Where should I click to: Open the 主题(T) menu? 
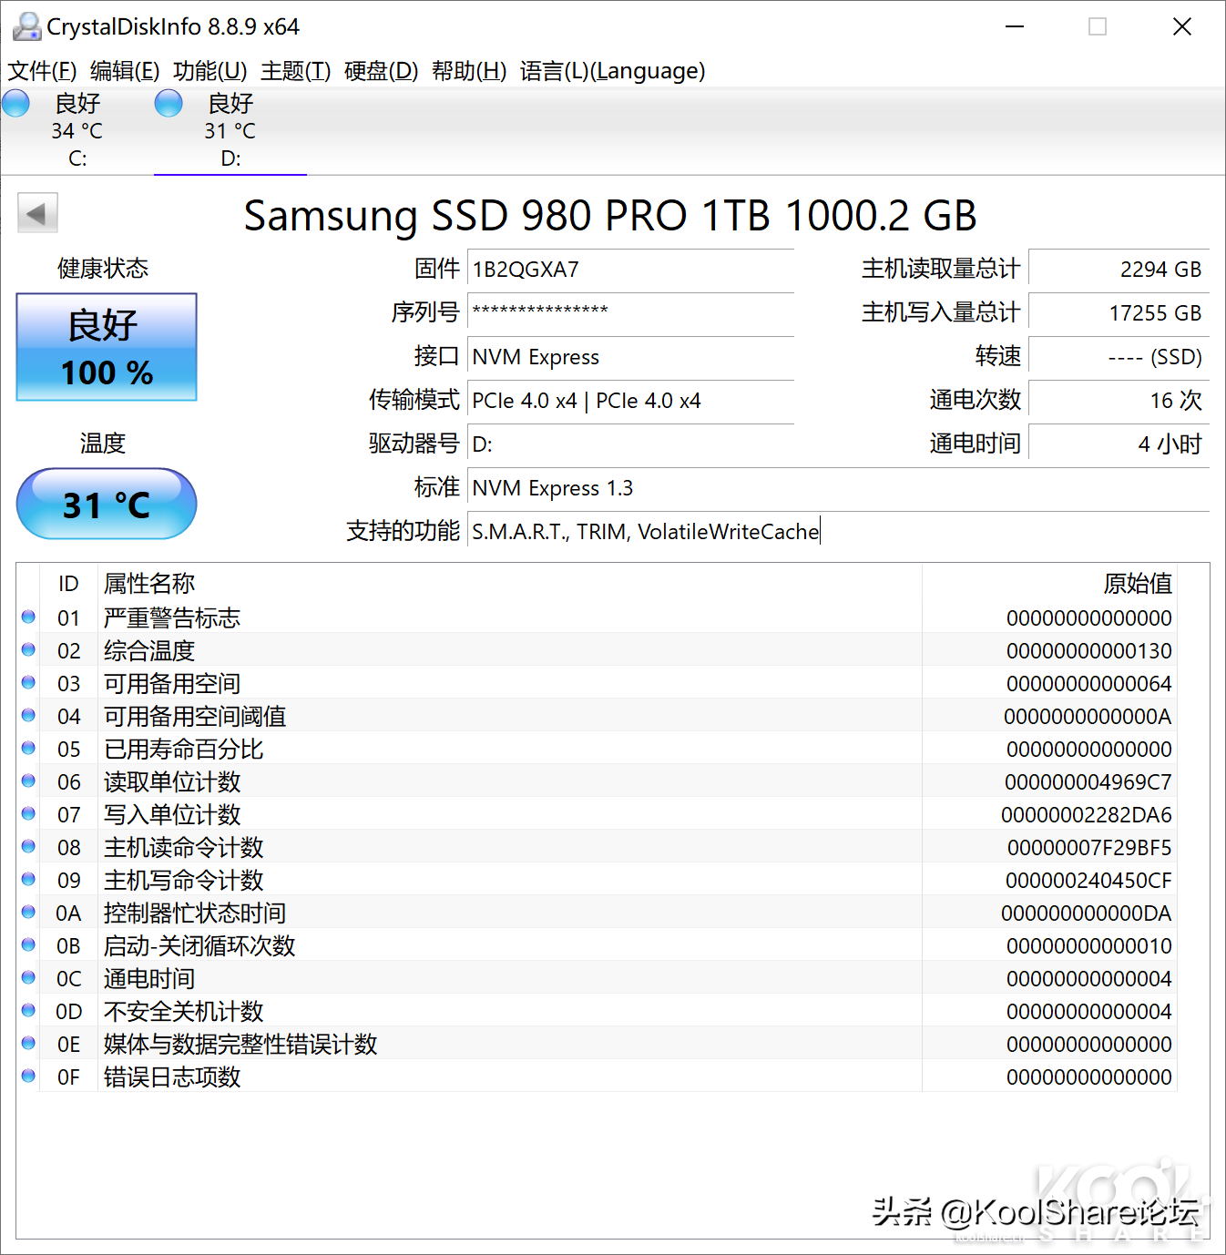296,71
